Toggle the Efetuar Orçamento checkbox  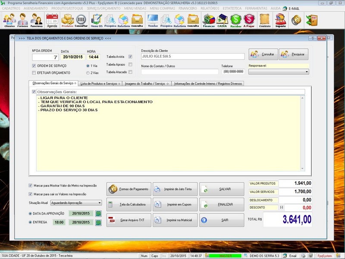pyautogui.click(x=34, y=73)
